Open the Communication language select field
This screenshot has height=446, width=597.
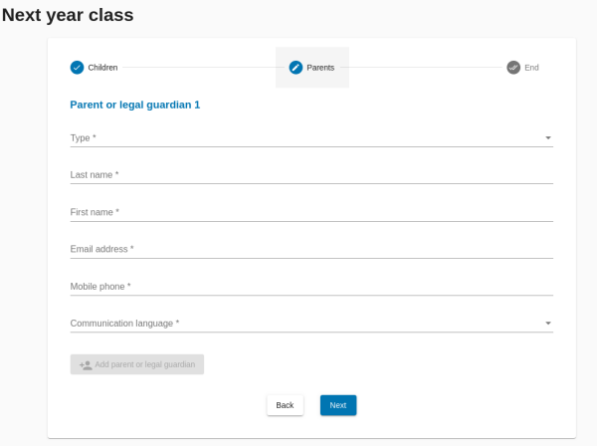tap(311, 324)
